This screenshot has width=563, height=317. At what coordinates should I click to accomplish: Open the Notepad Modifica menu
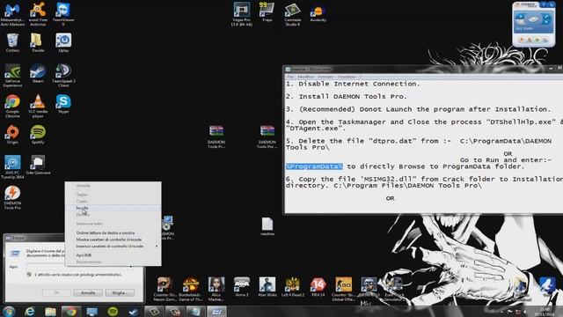pos(305,77)
